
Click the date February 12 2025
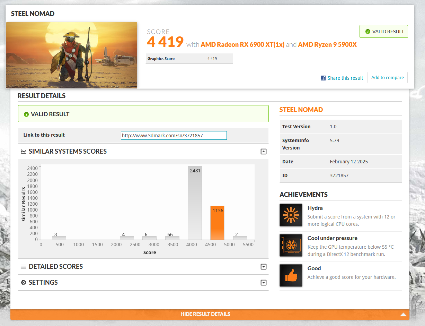(x=349, y=162)
